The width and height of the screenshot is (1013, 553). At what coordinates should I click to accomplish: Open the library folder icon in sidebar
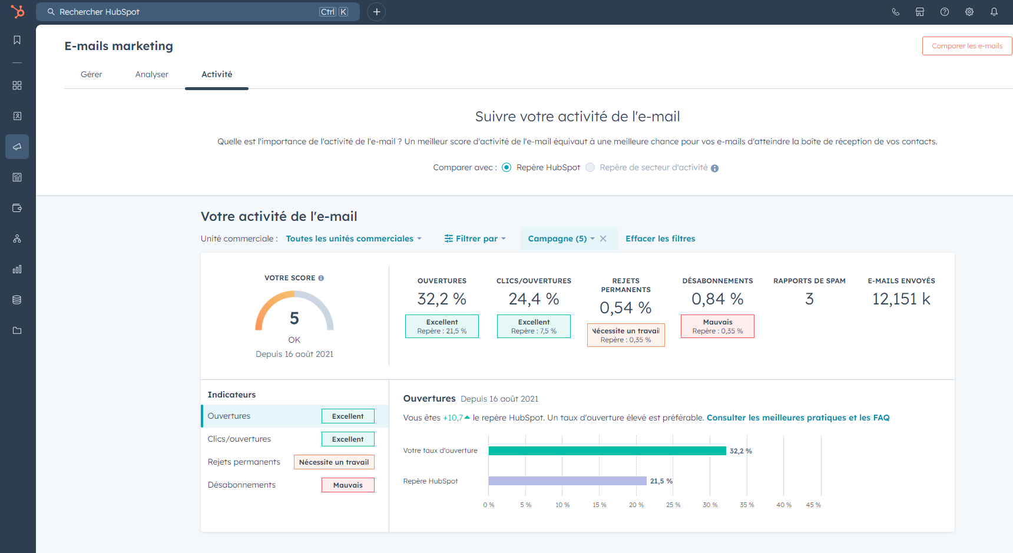point(17,330)
